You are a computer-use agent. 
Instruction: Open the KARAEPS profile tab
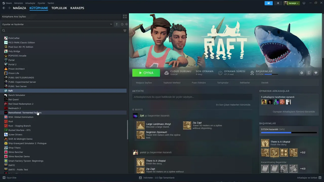77,8
